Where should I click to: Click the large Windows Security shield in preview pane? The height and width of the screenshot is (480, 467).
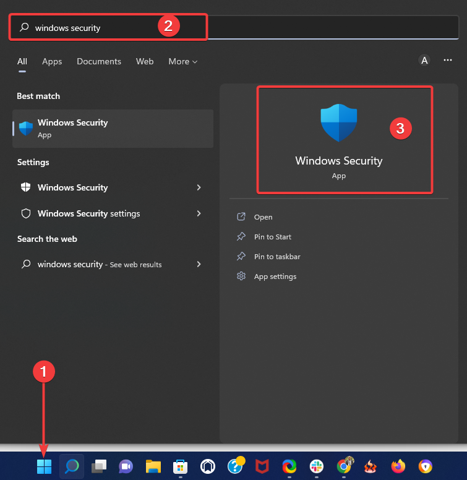pos(339,122)
